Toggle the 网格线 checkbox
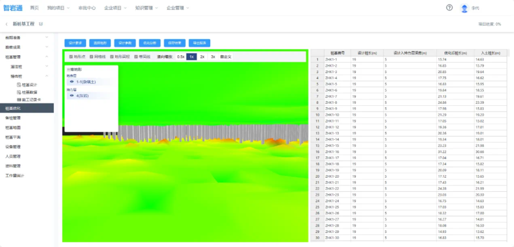The width and height of the screenshot is (514, 247). coord(91,56)
